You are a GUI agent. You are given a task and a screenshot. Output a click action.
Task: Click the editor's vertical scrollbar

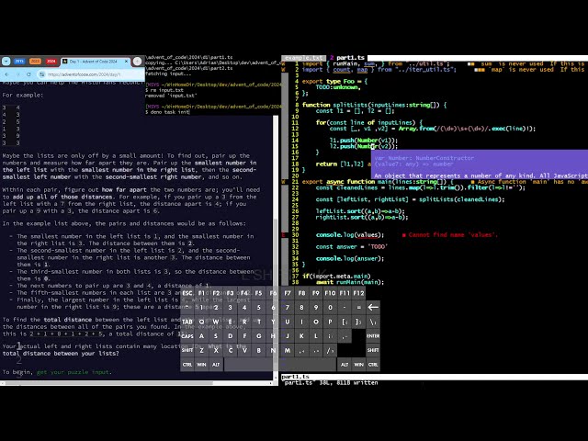(285, 173)
